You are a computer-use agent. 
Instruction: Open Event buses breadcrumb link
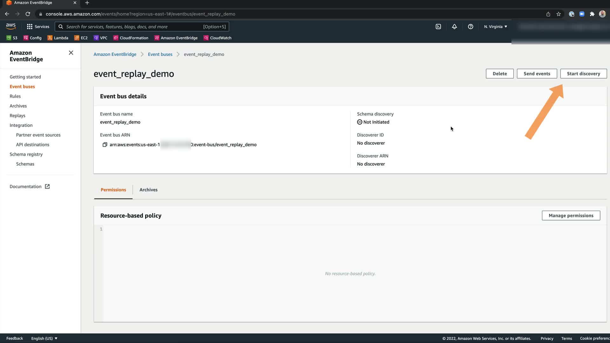tap(160, 54)
